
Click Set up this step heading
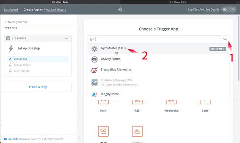29,48
